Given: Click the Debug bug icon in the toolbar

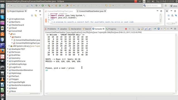Looking at the screenshot, I should coord(36,6).
